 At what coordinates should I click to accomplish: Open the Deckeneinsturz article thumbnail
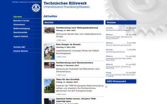[x=50, y=65]
